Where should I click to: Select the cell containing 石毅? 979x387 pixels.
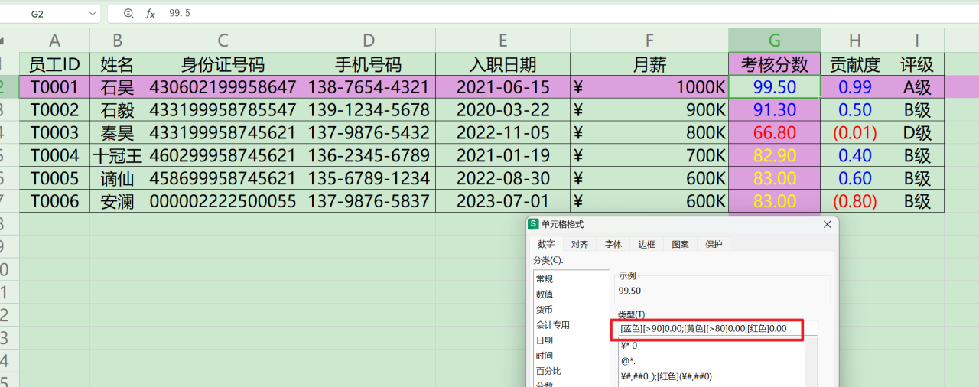(117, 109)
